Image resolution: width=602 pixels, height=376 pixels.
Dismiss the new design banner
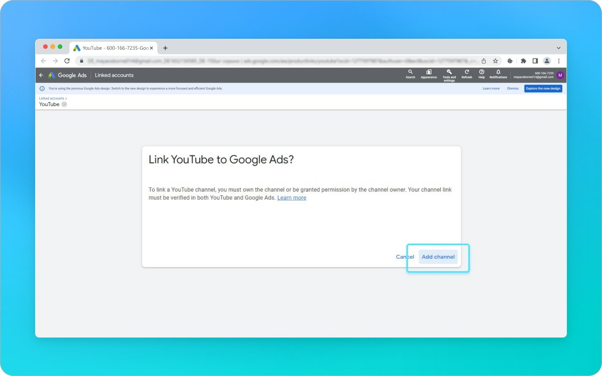pyautogui.click(x=513, y=89)
